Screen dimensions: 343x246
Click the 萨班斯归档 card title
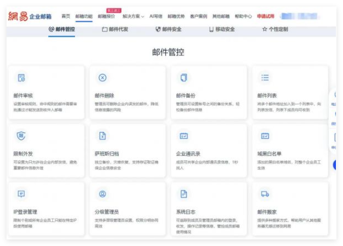[x=107, y=154]
